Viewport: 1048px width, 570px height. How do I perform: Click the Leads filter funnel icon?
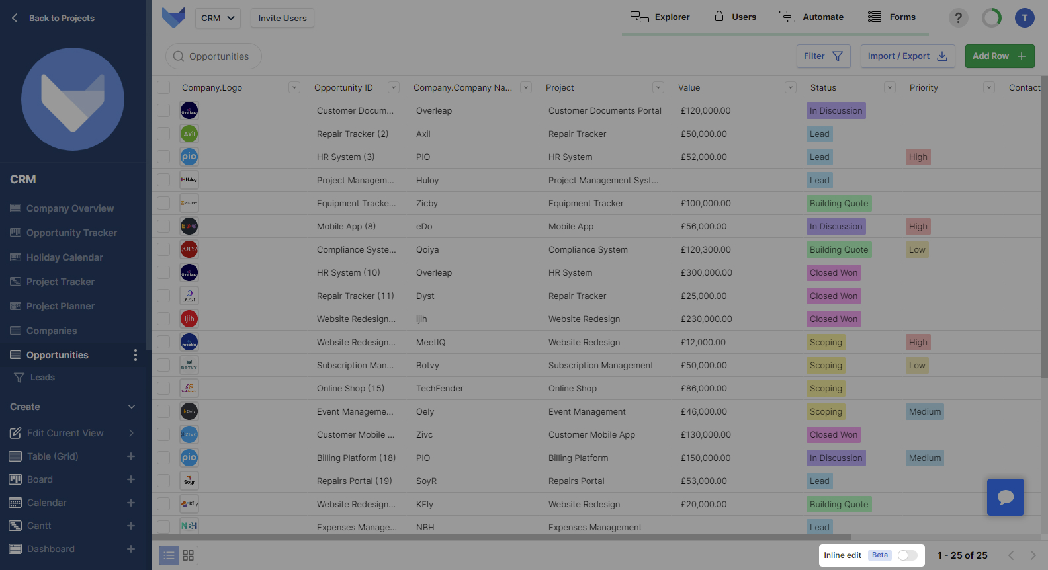19,378
